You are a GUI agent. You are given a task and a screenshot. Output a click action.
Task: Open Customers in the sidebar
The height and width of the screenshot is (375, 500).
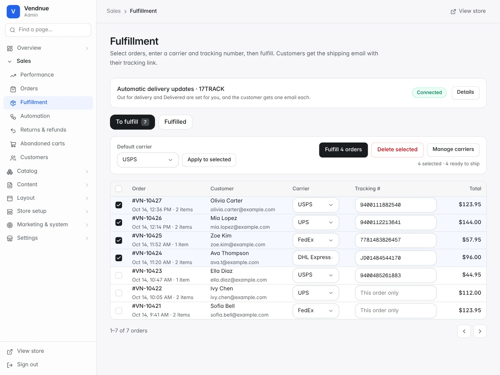48,157
